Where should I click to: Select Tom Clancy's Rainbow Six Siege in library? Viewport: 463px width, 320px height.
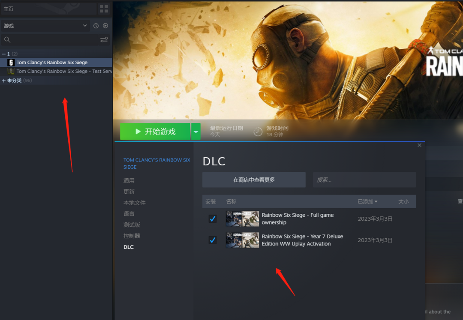click(56, 63)
